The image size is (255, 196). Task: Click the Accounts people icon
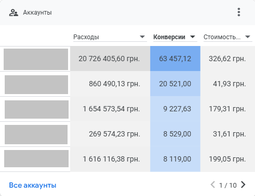tap(14, 13)
